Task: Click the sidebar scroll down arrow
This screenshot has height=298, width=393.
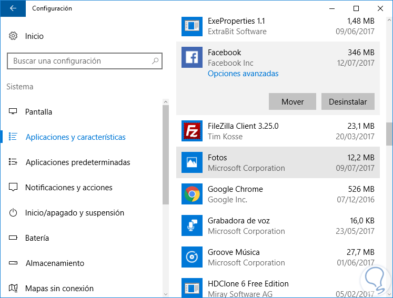Action: click(165, 294)
